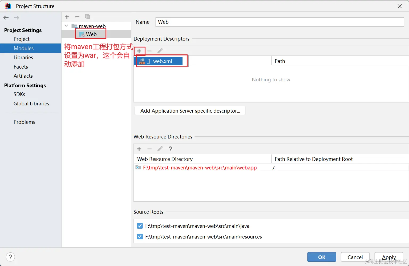The height and width of the screenshot is (266, 409).
Task: Click the Apply button
Action: tap(389, 257)
